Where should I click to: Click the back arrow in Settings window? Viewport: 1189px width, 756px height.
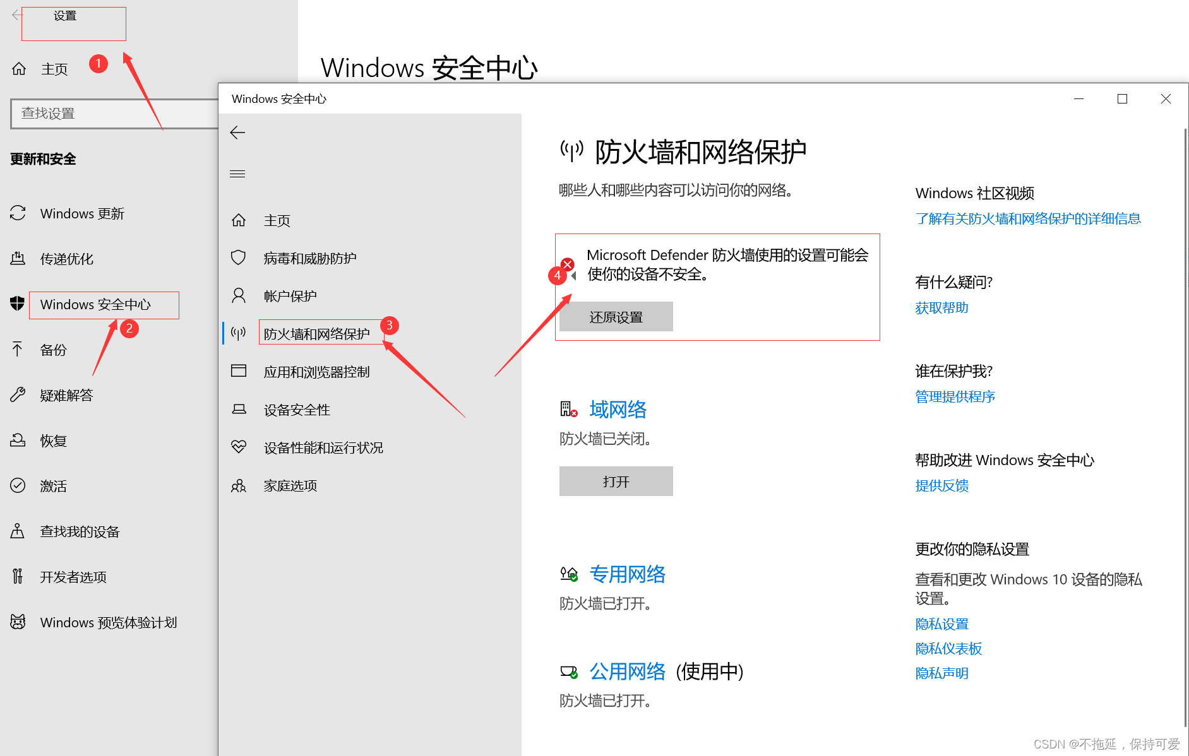(17, 15)
